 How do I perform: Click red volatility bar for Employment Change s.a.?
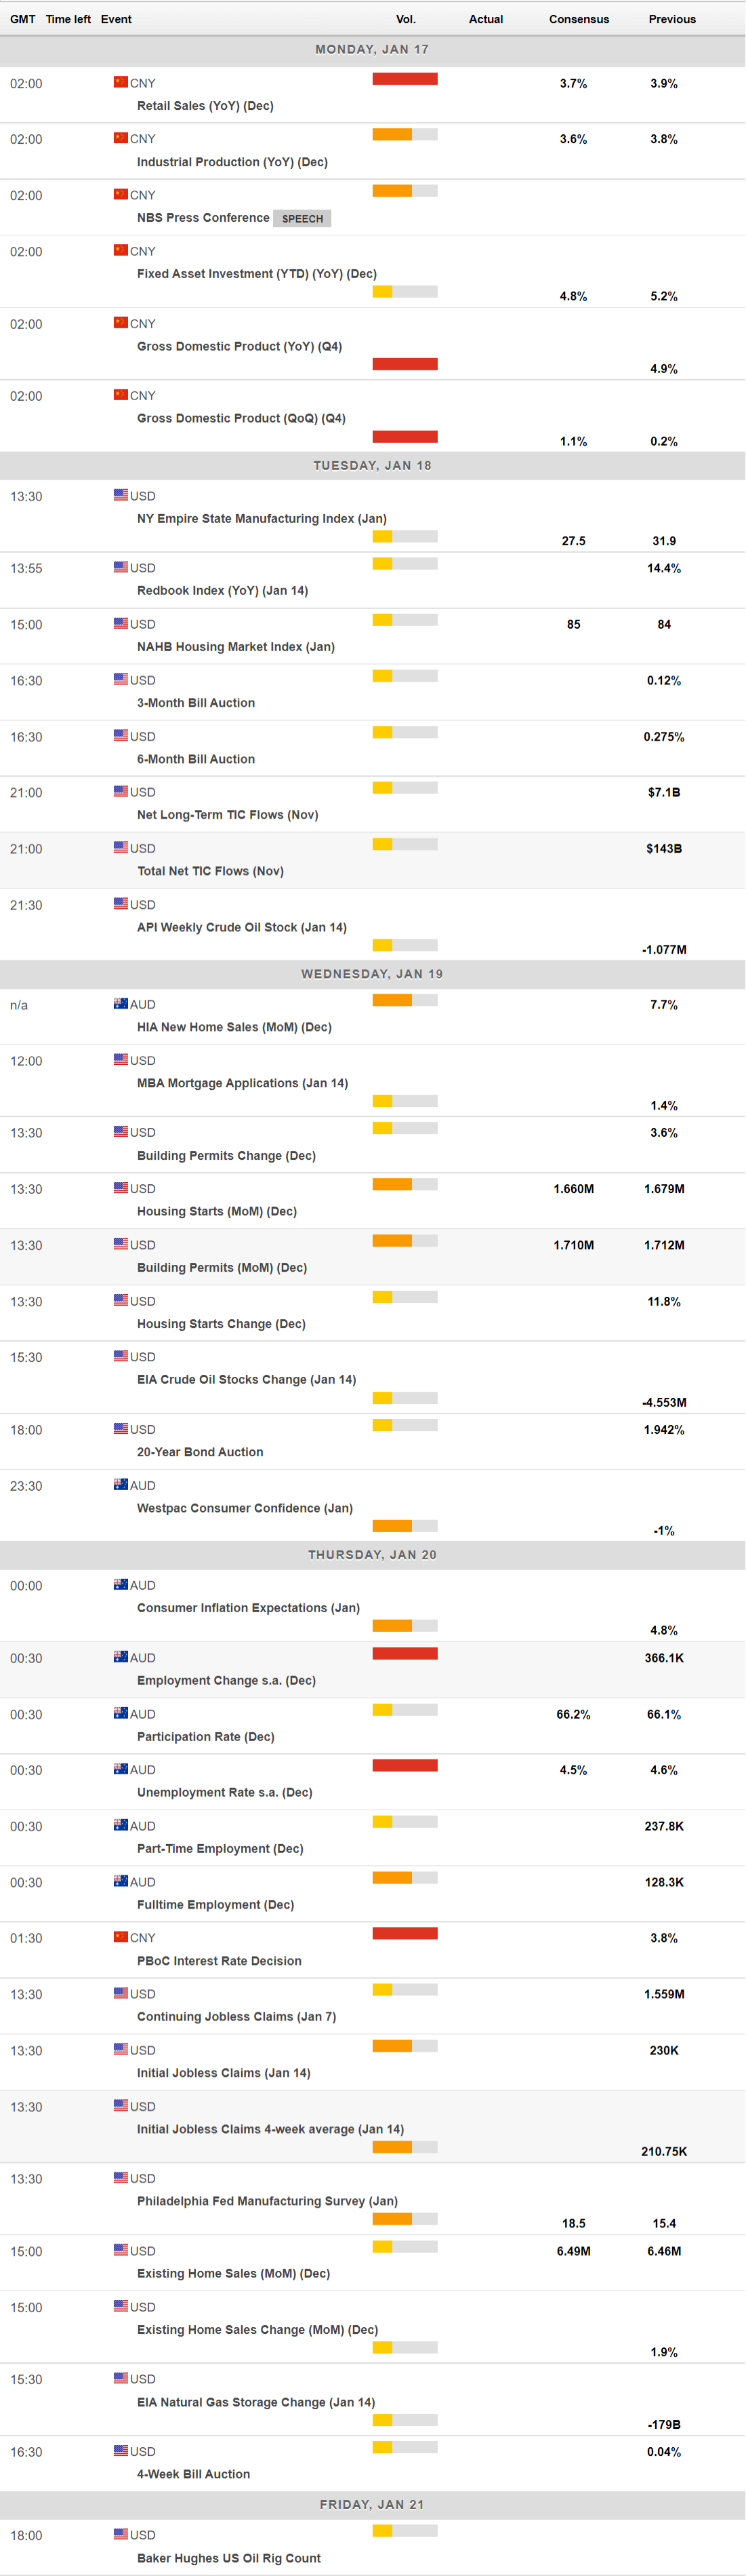click(405, 1653)
